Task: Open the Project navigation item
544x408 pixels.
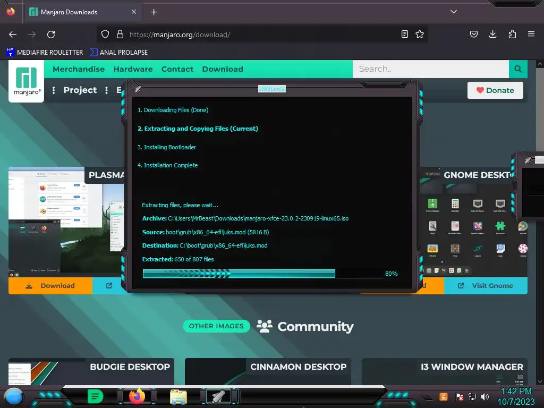Action: click(80, 90)
